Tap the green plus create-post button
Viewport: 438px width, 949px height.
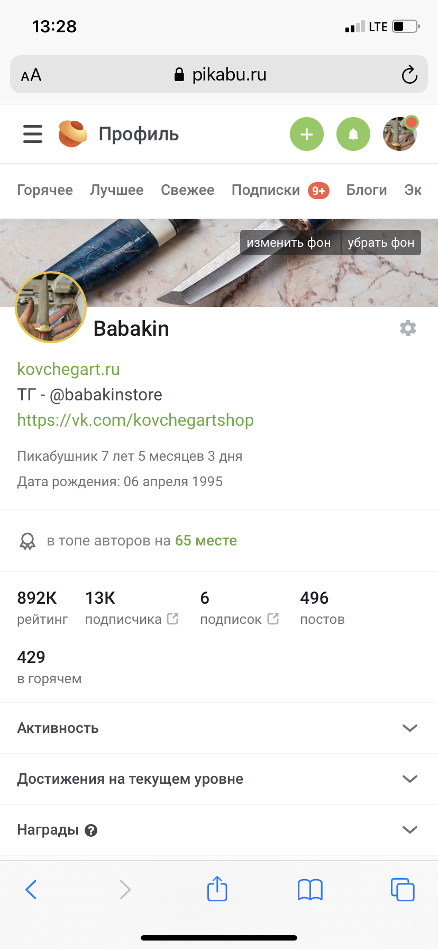307,134
